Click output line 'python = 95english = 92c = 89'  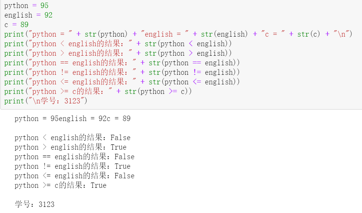(72, 119)
